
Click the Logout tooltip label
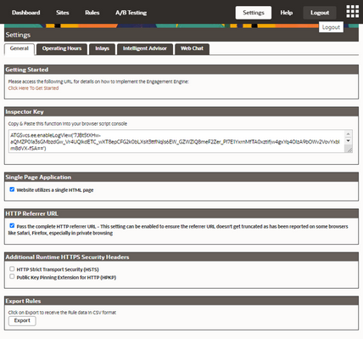pyautogui.click(x=331, y=27)
